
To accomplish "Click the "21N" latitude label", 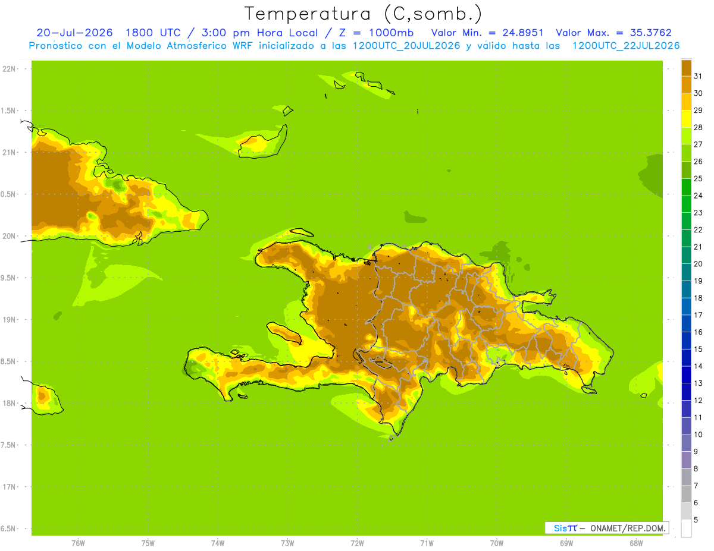I will [9, 152].
